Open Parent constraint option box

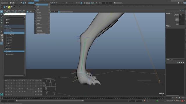coord(49,5)
